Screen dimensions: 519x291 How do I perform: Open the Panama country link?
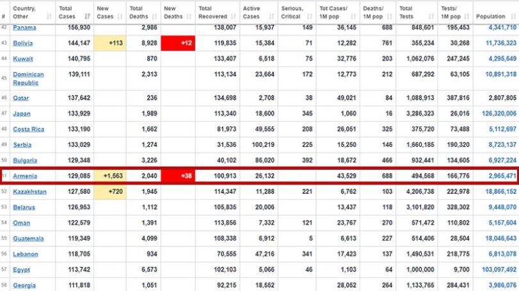pyautogui.click(x=24, y=27)
